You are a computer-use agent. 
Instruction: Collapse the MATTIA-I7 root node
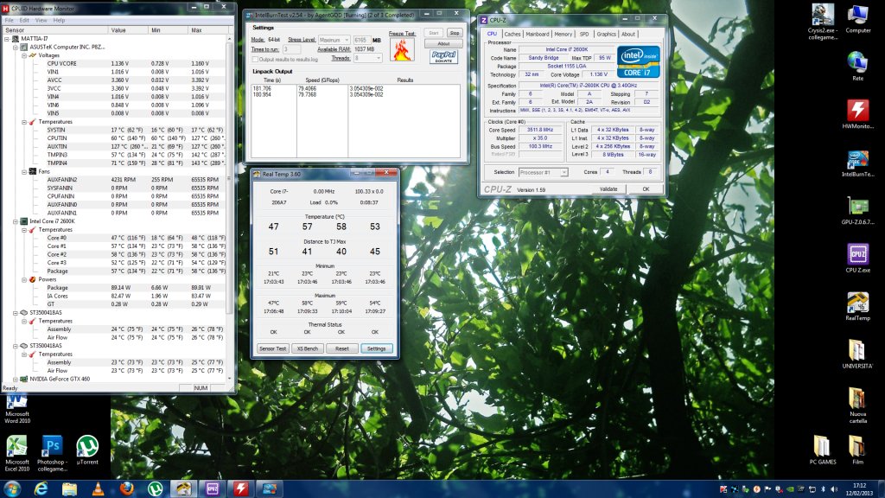pyautogui.click(x=7, y=39)
